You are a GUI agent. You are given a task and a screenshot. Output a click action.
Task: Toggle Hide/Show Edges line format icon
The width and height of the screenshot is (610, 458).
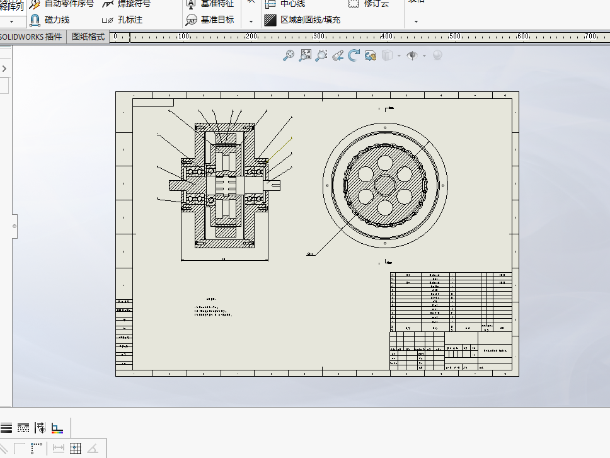coord(40,428)
